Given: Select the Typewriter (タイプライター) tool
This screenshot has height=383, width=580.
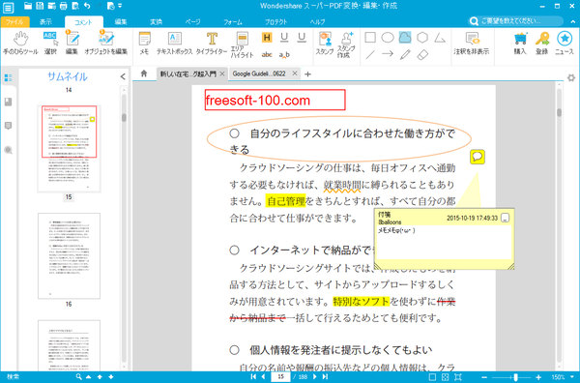Looking at the screenshot, I should click(x=212, y=44).
